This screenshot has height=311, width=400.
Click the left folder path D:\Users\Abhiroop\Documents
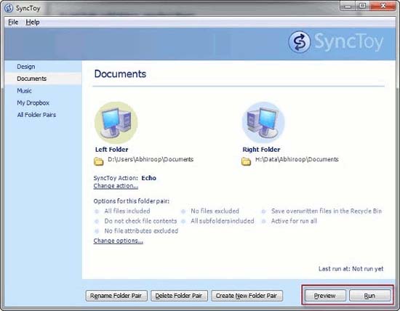click(151, 159)
